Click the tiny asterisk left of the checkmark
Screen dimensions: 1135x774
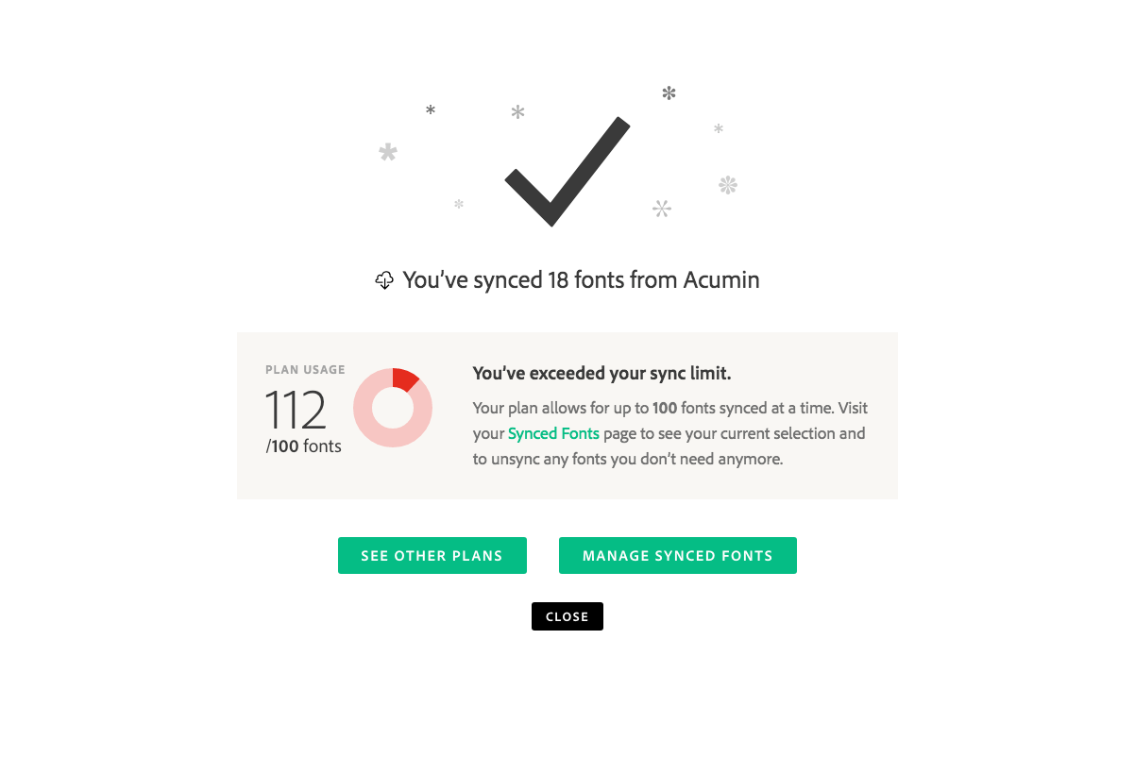pos(459,204)
